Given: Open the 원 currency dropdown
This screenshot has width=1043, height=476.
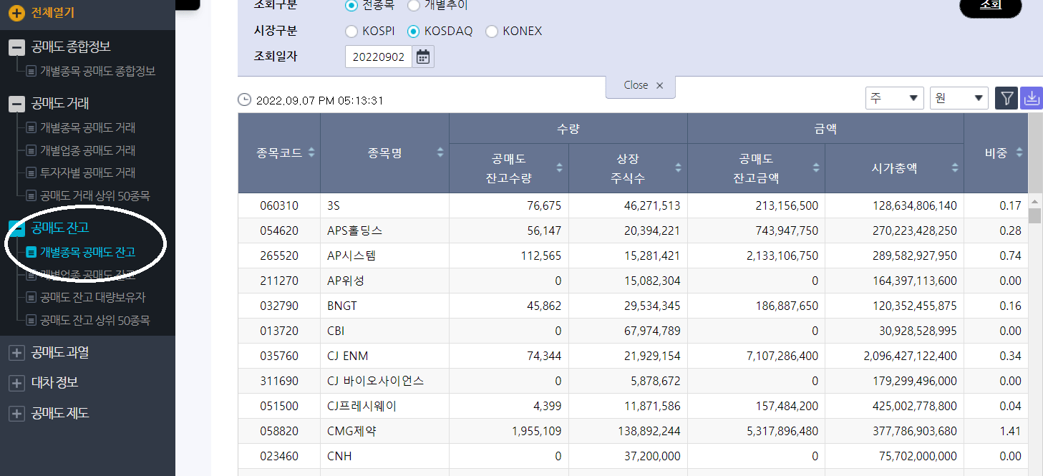Looking at the screenshot, I should pyautogui.click(x=959, y=98).
